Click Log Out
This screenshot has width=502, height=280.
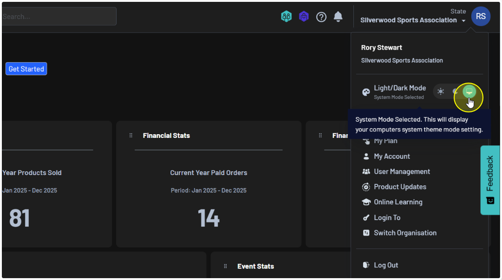385,265
